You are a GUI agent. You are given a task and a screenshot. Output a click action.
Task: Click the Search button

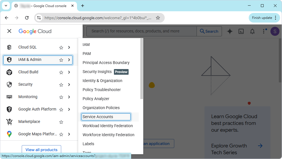pos(209,31)
